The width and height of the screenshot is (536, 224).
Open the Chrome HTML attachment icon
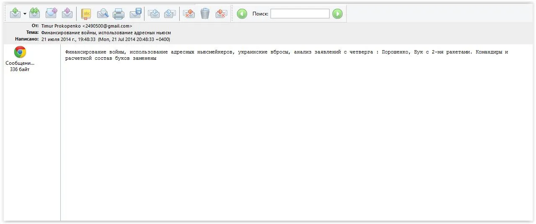point(20,52)
